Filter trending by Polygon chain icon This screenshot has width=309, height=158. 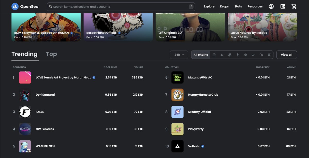pyautogui.click(x=261, y=55)
